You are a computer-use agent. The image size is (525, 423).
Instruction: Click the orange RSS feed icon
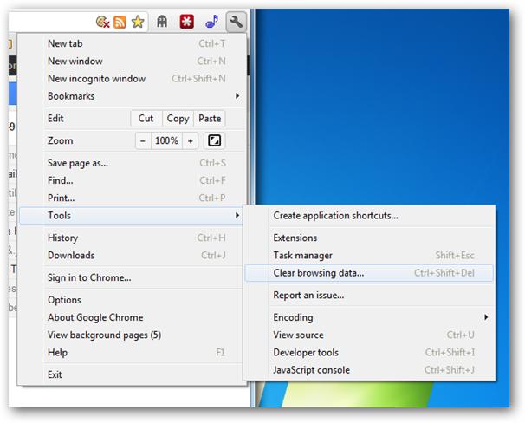(120, 23)
